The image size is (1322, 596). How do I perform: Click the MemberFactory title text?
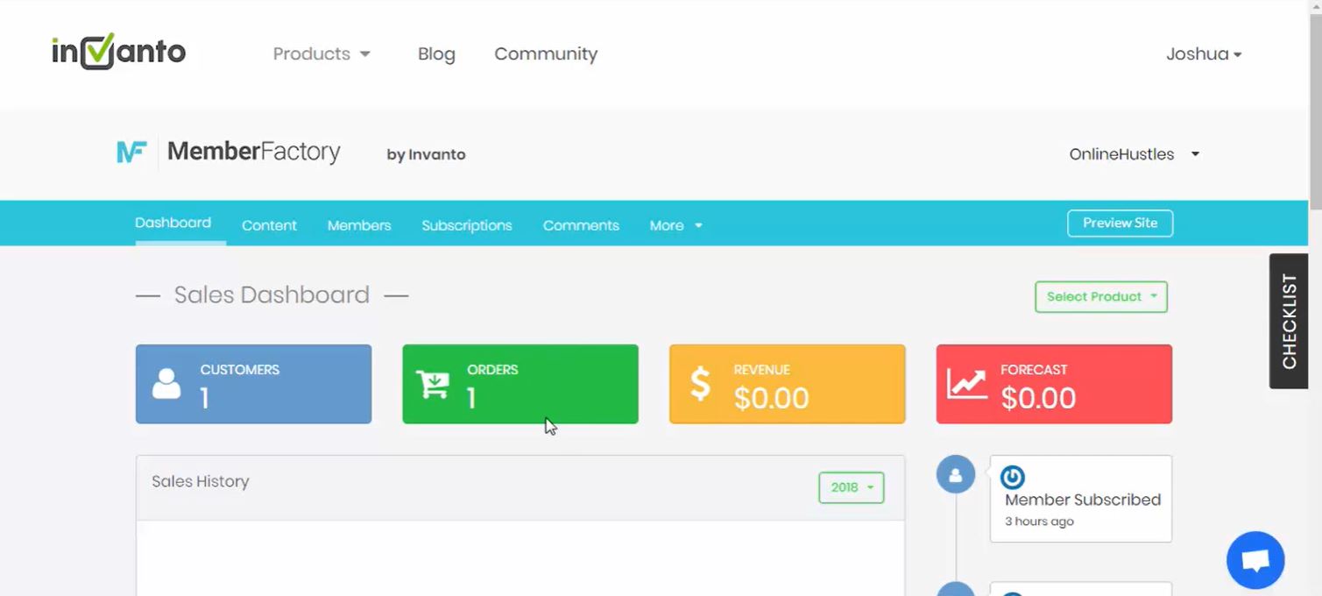253,152
